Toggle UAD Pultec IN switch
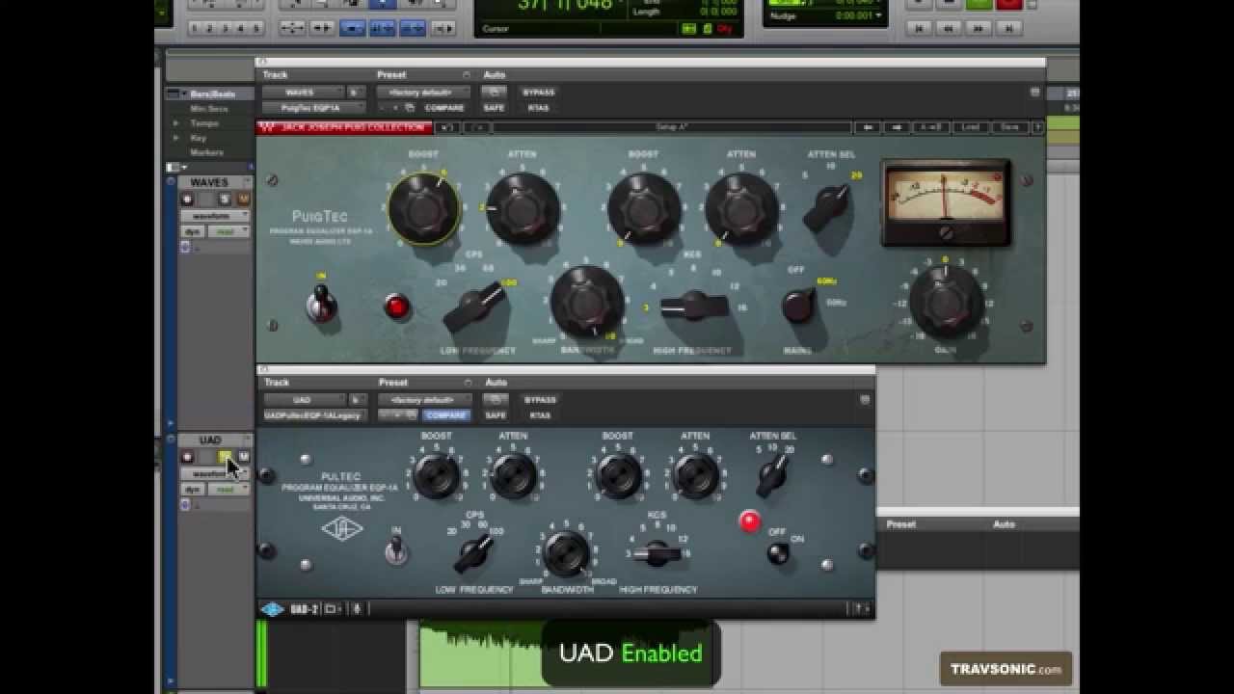This screenshot has height=694, width=1234. pyautogui.click(x=395, y=551)
